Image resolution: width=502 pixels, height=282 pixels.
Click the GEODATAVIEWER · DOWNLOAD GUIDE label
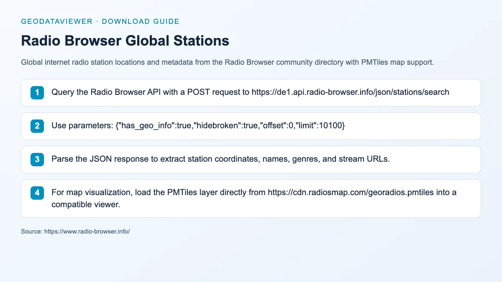point(100,21)
